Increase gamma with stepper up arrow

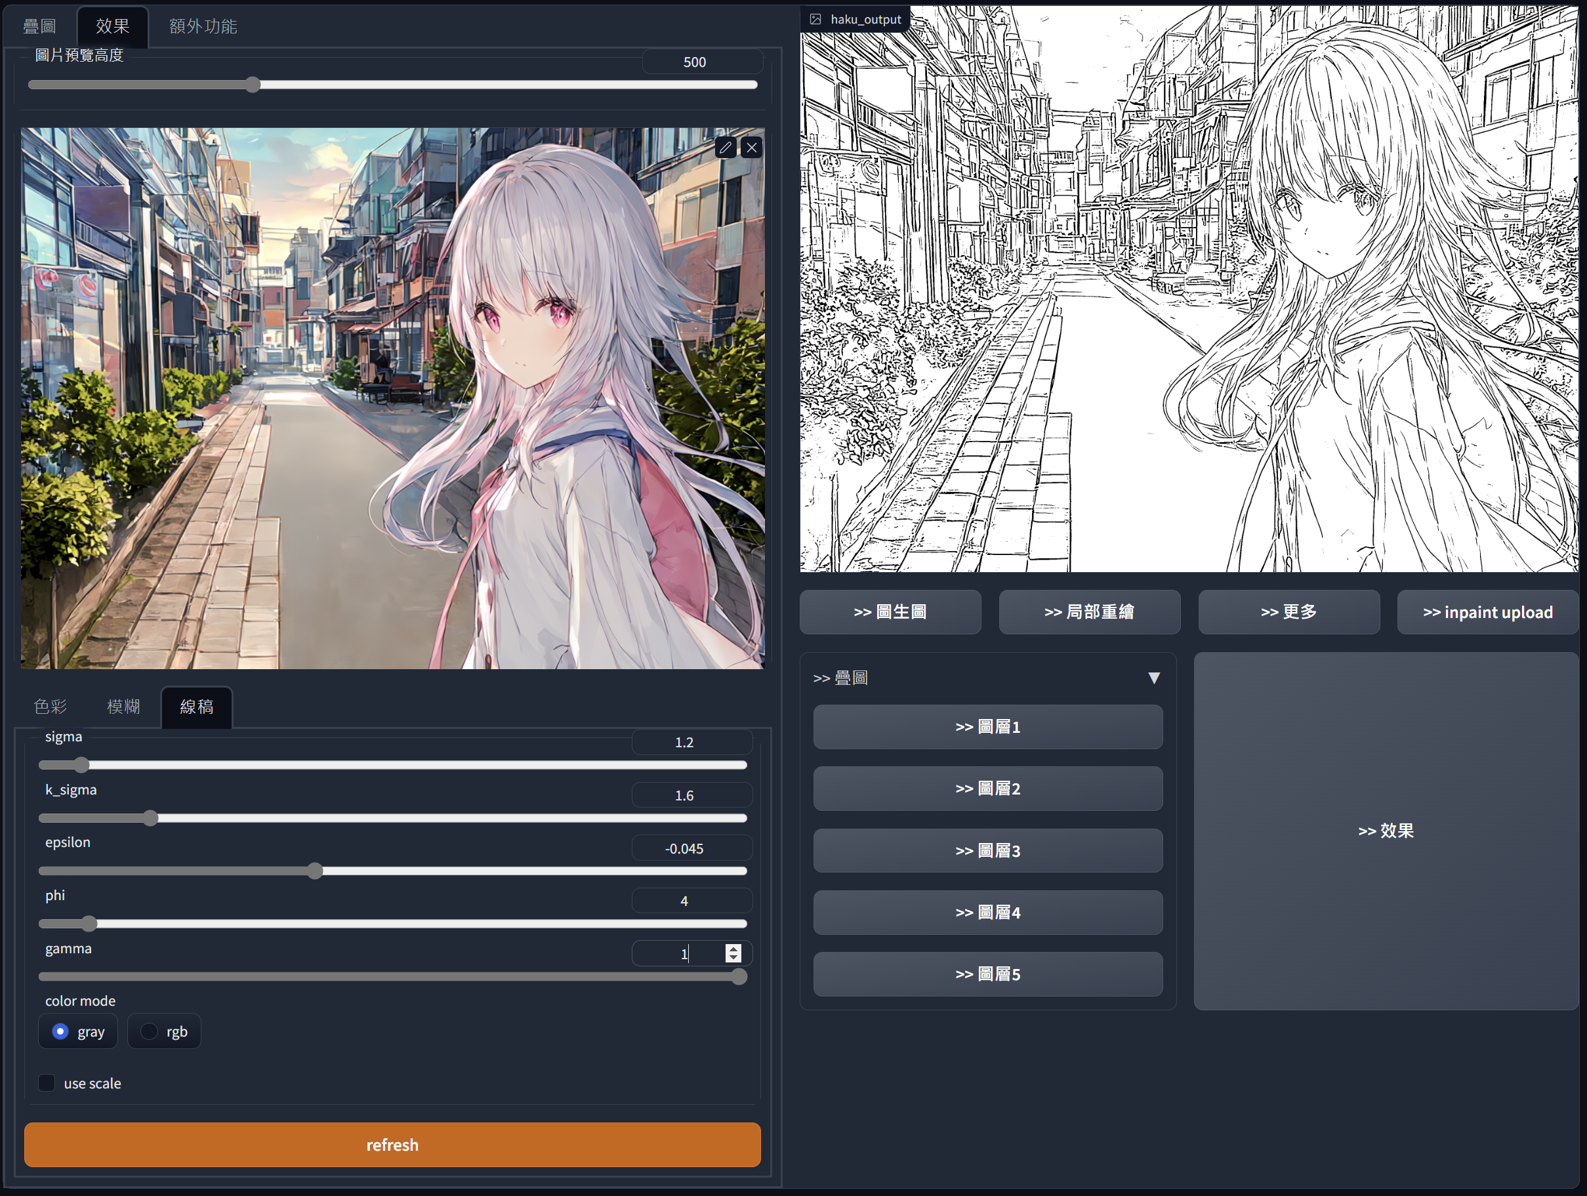[x=733, y=949]
